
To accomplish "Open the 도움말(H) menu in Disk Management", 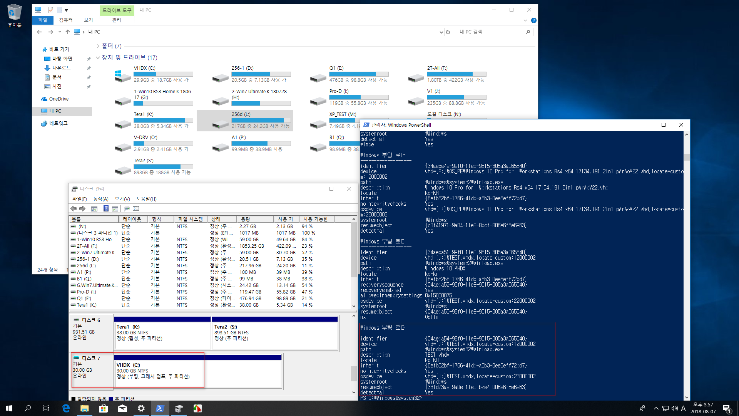I will coord(146,199).
